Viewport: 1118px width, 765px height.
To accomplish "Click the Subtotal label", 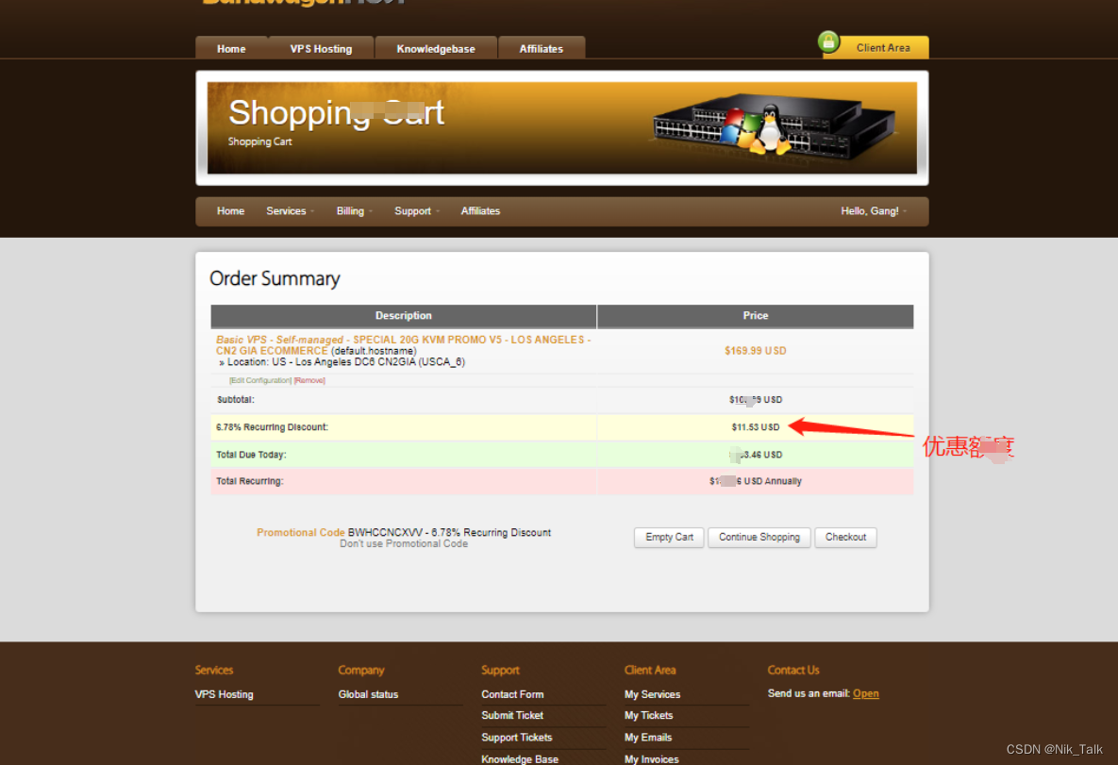I will point(235,400).
